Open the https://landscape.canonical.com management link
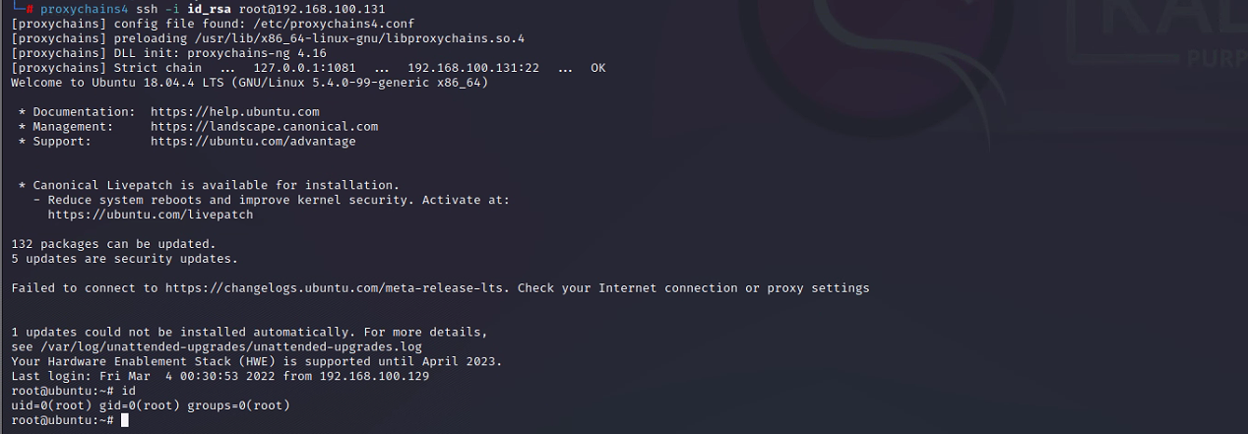The width and height of the screenshot is (1248, 434). point(265,127)
